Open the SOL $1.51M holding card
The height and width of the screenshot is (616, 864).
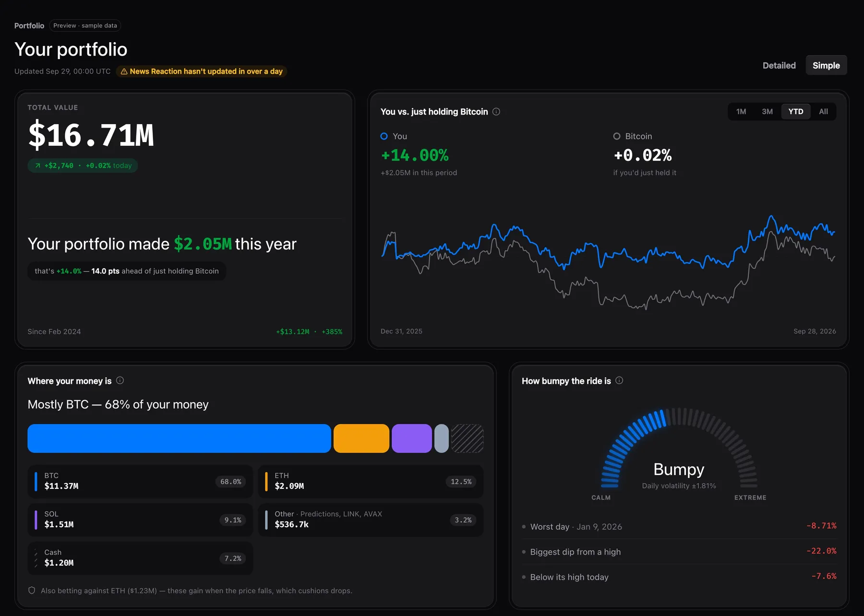coord(140,520)
